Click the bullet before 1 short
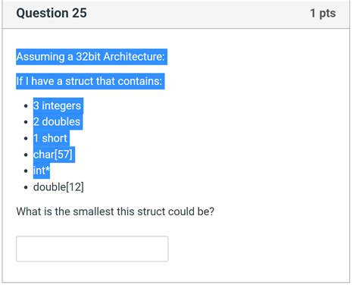The image size is (359, 288). 26,139
